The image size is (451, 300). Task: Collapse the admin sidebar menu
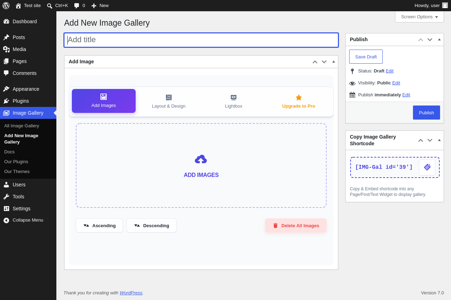[x=28, y=220]
